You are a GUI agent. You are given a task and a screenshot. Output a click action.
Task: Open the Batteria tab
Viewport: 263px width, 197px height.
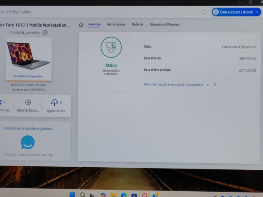pyautogui.click(x=138, y=25)
